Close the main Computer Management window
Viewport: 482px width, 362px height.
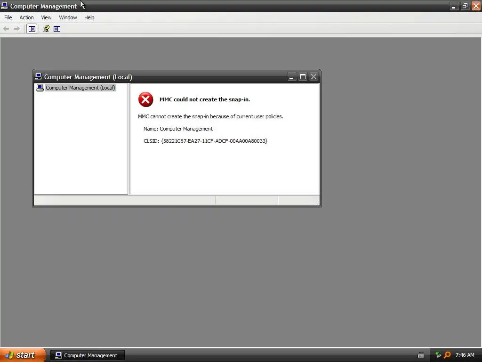(476, 6)
